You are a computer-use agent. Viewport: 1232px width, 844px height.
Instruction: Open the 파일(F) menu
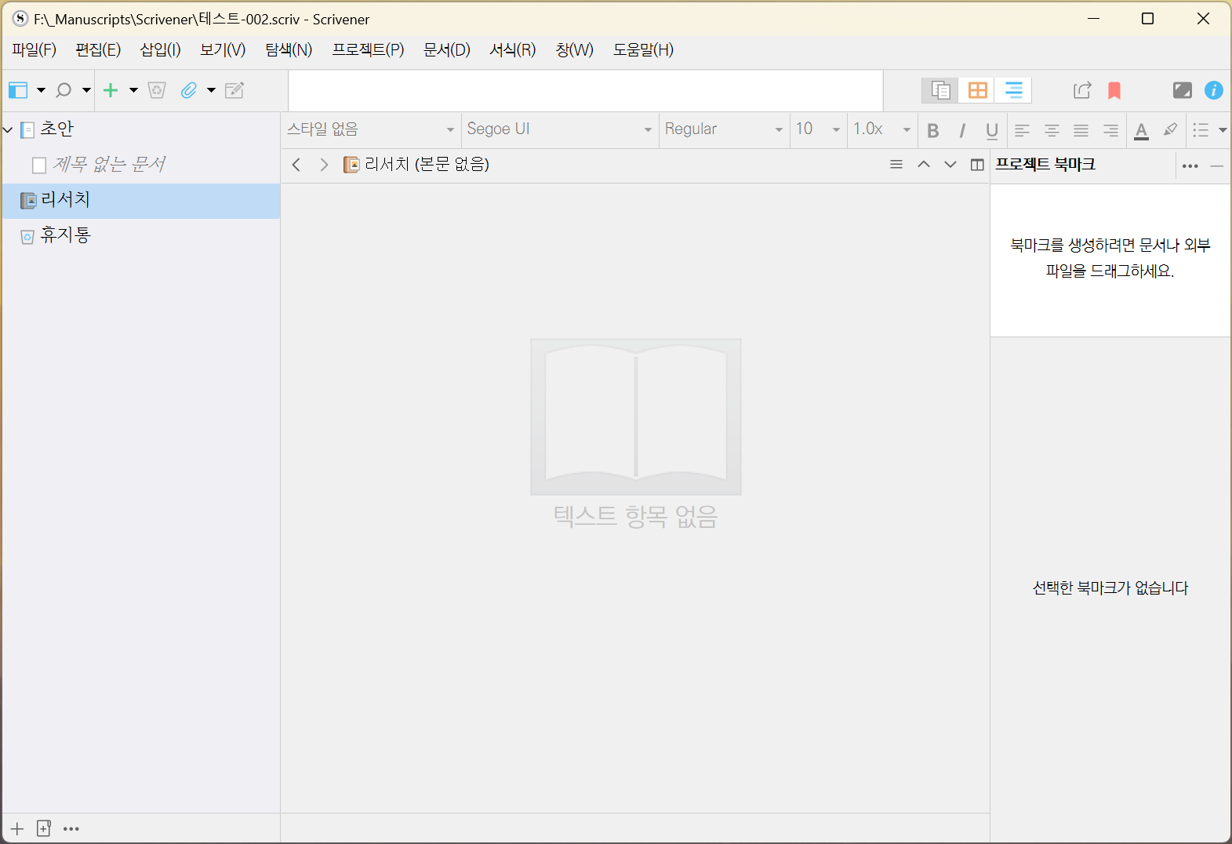pos(35,50)
